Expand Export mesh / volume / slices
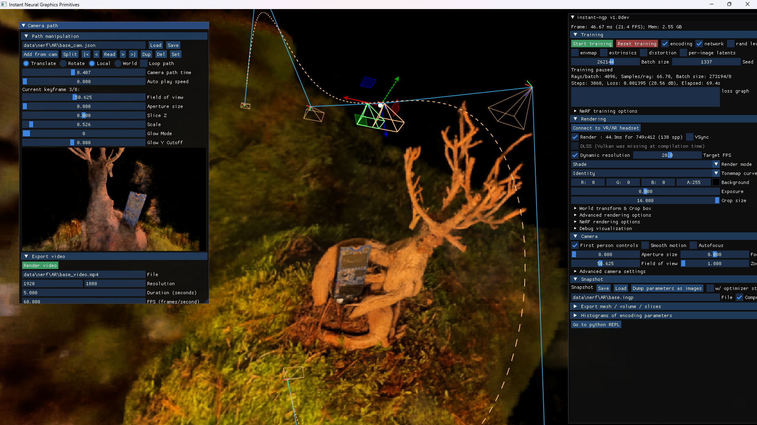The image size is (757, 425). click(576, 306)
